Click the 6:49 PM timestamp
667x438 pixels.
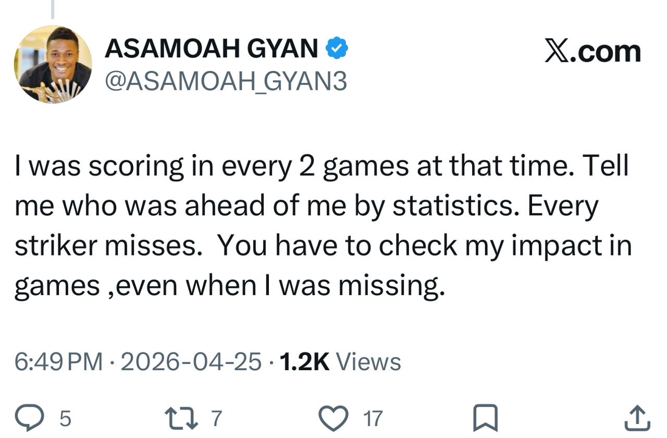[58, 361]
